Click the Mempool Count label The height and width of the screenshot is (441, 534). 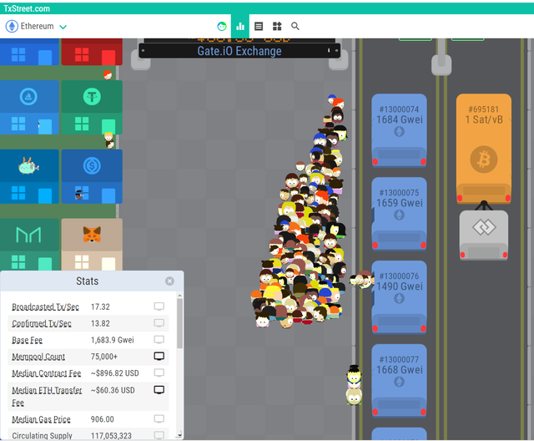tap(38, 357)
